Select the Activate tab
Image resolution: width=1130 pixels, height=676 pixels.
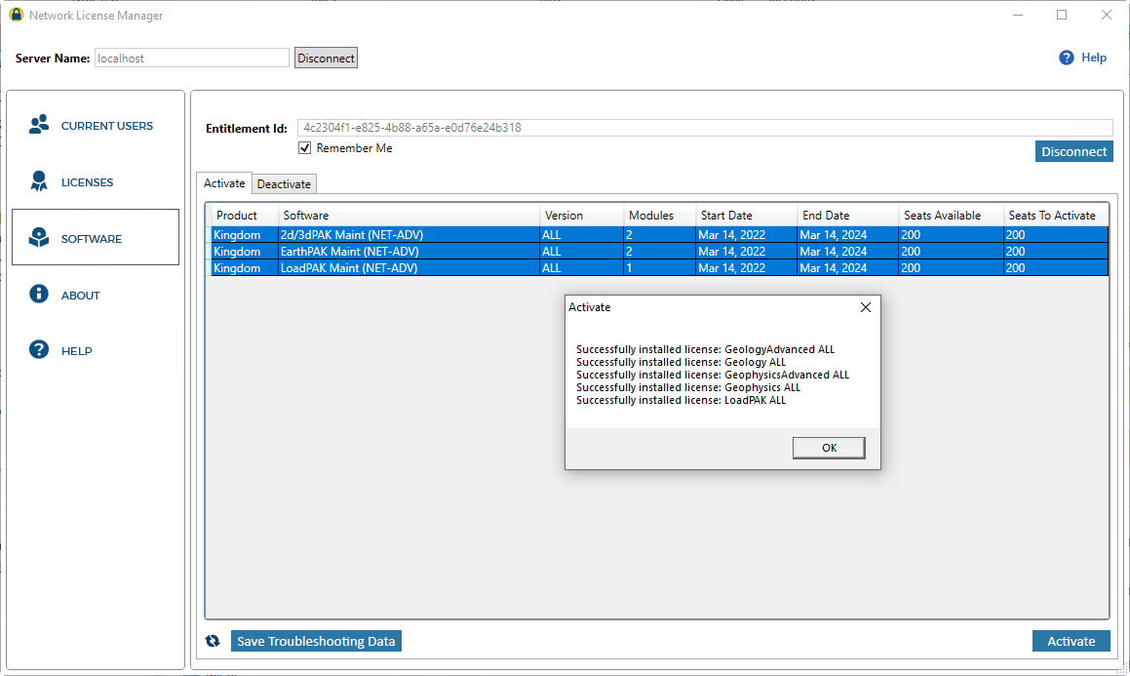click(224, 183)
